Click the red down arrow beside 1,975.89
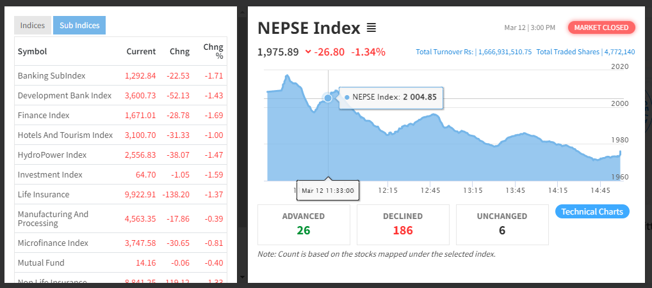This screenshot has height=288, width=652. coord(308,52)
